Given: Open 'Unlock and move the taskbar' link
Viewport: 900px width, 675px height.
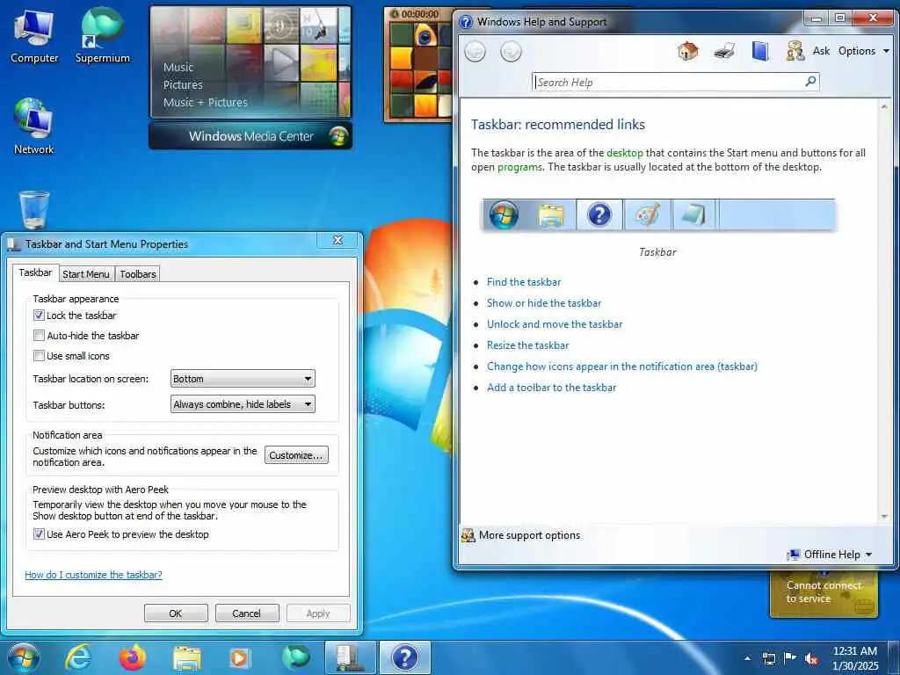Looking at the screenshot, I should (555, 324).
